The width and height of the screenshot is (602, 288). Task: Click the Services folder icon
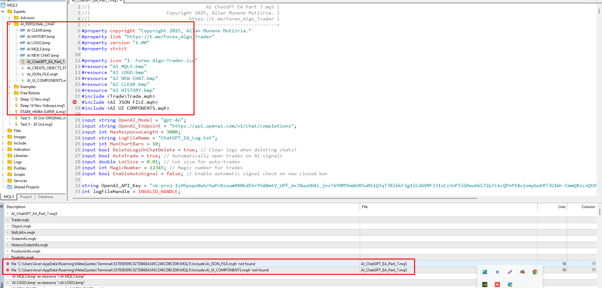(10, 181)
